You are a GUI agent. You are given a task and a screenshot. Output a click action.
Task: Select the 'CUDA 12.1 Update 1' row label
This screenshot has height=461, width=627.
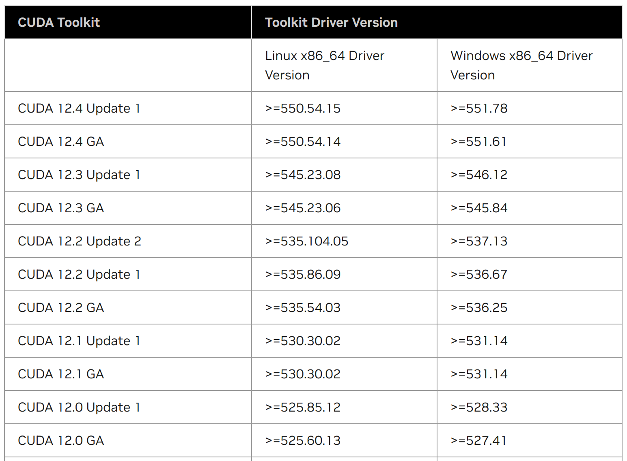[79, 341]
